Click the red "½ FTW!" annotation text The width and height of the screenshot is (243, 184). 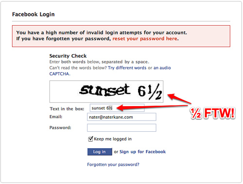point(212,113)
